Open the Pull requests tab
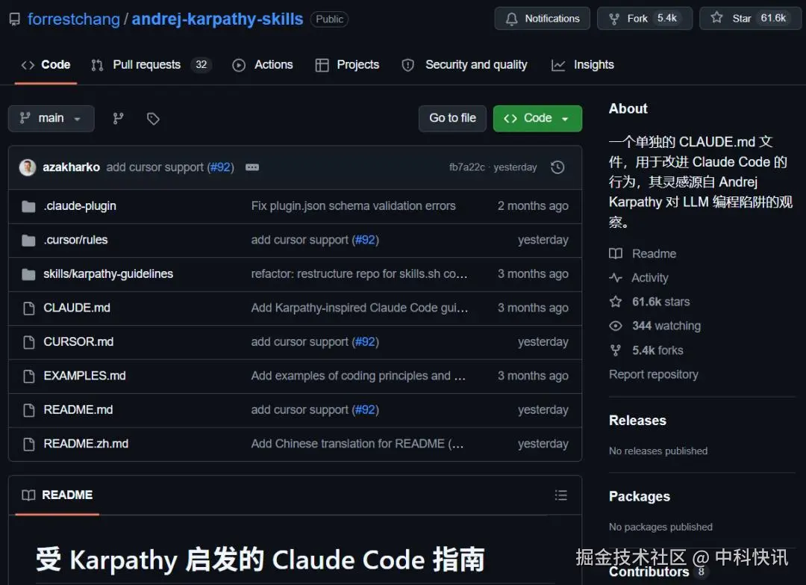Screen dimensions: 806x585 pos(151,65)
